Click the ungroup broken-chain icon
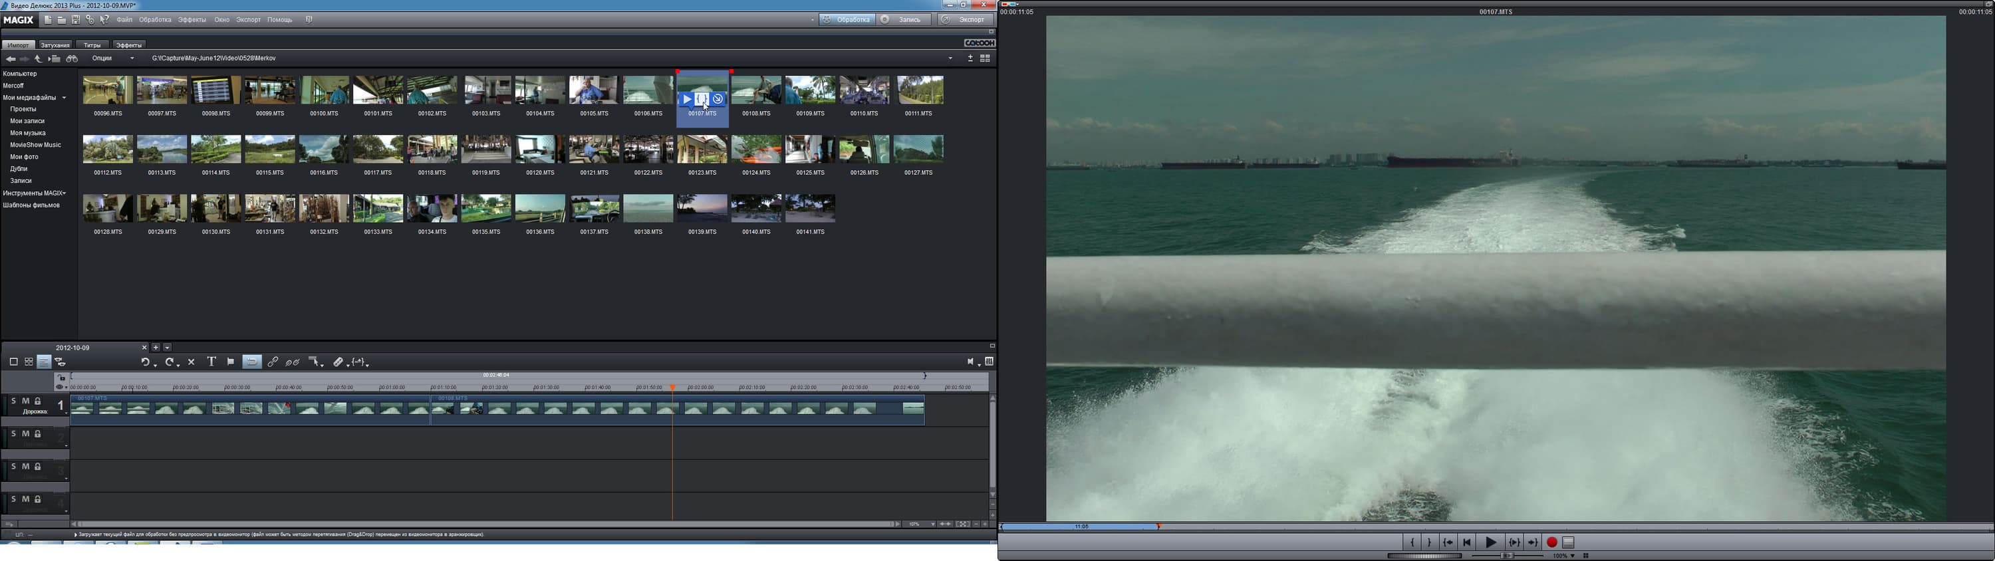 [293, 362]
